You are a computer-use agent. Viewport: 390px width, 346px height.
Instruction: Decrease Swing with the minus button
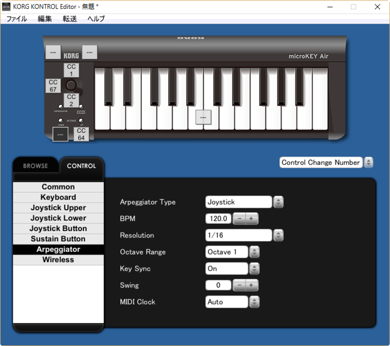coord(239,285)
